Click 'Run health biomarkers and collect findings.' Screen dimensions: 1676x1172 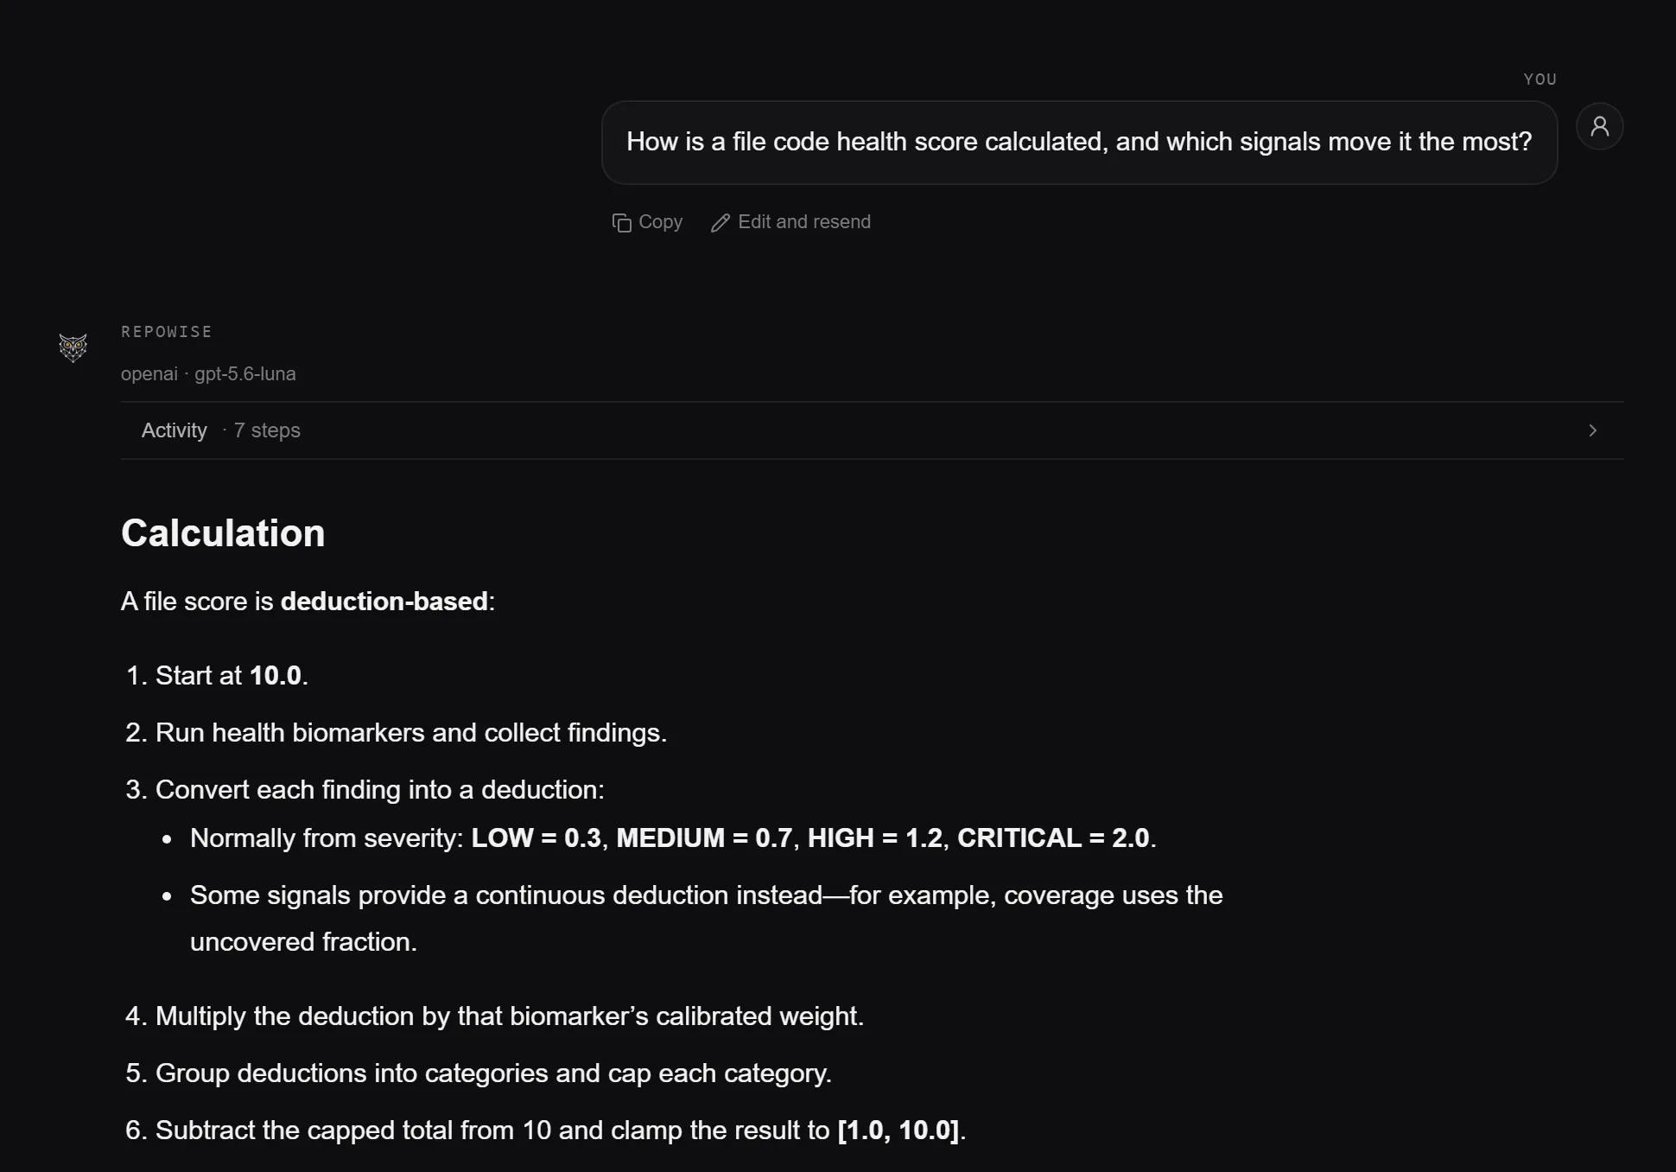click(411, 733)
